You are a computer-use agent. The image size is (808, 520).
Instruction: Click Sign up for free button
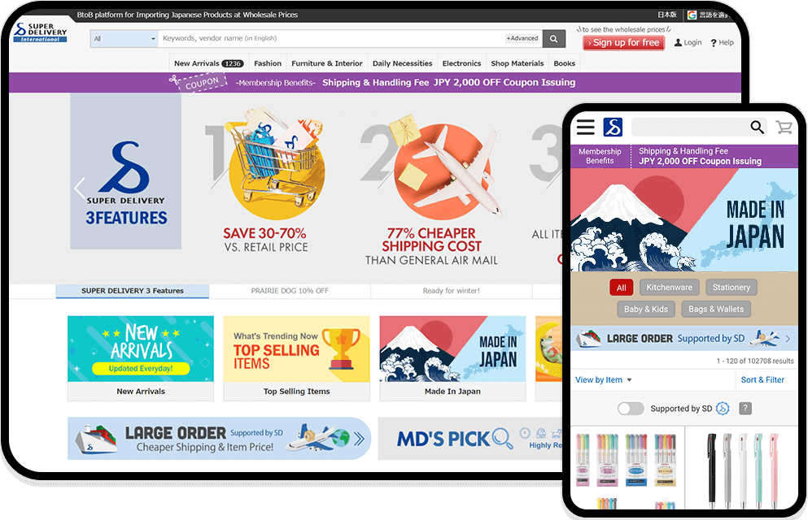pyautogui.click(x=623, y=43)
